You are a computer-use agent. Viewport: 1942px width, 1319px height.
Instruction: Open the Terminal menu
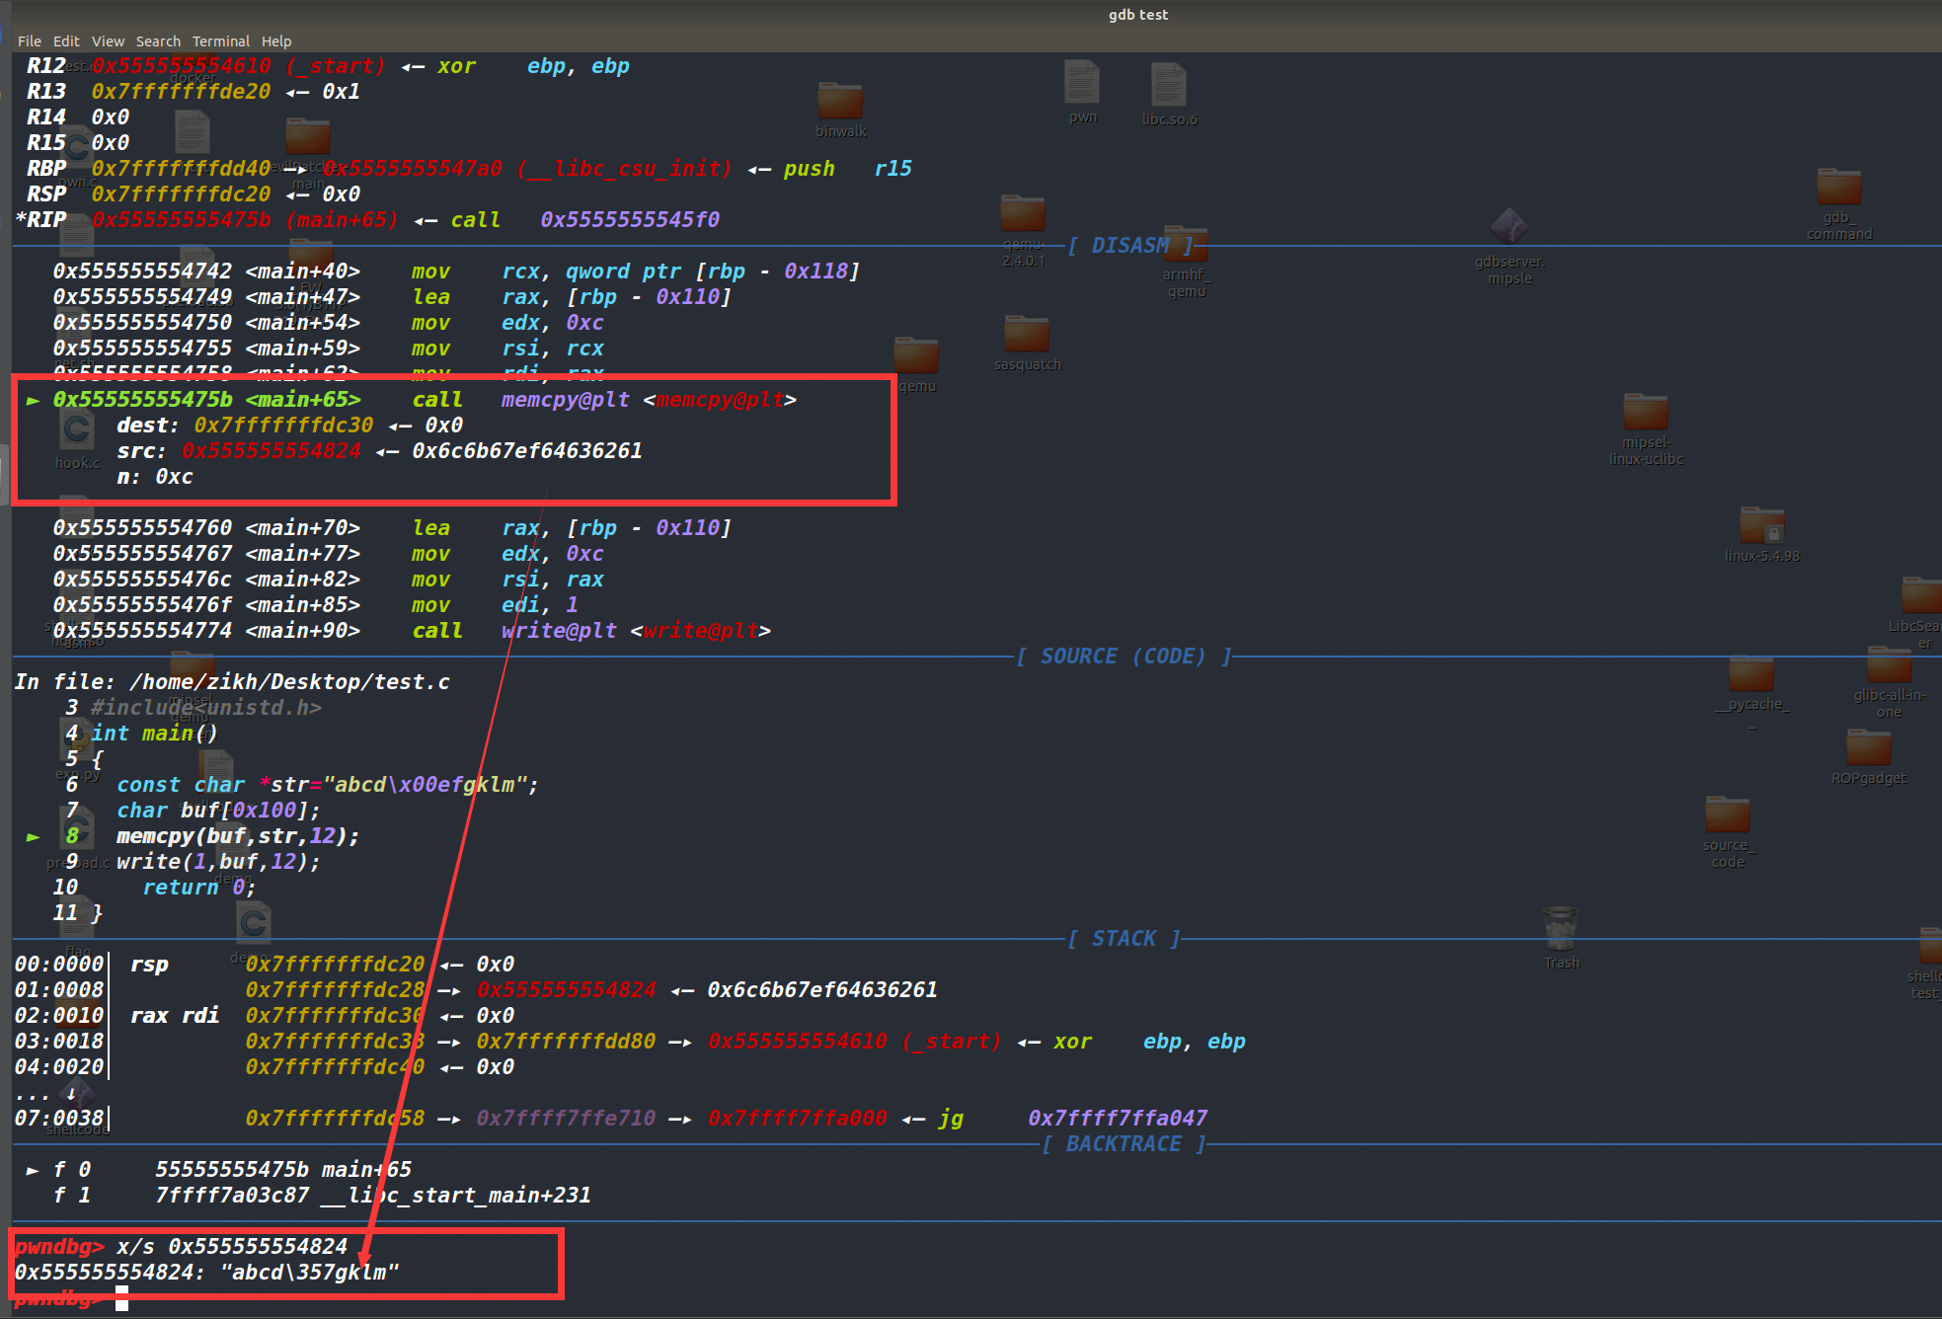coord(220,40)
